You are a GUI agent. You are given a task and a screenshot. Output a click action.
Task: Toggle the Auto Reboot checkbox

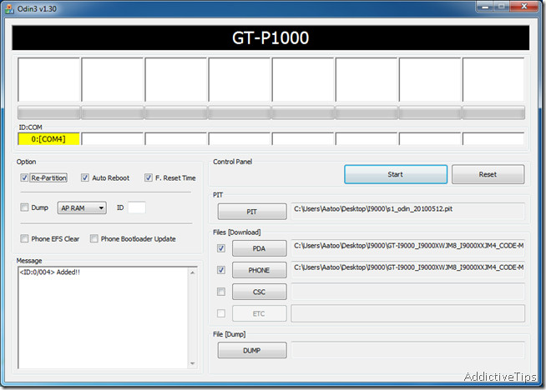(85, 178)
